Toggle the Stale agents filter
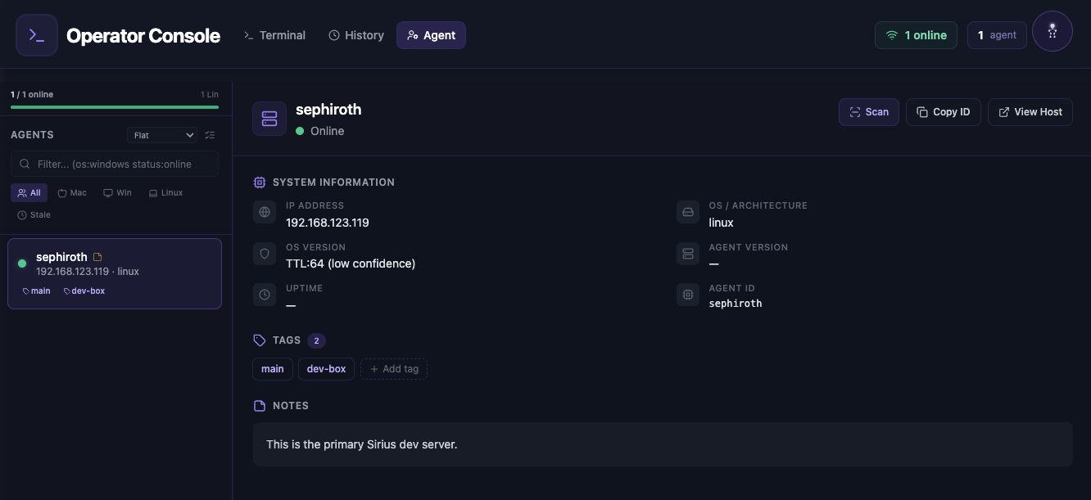 pos(34,214)
